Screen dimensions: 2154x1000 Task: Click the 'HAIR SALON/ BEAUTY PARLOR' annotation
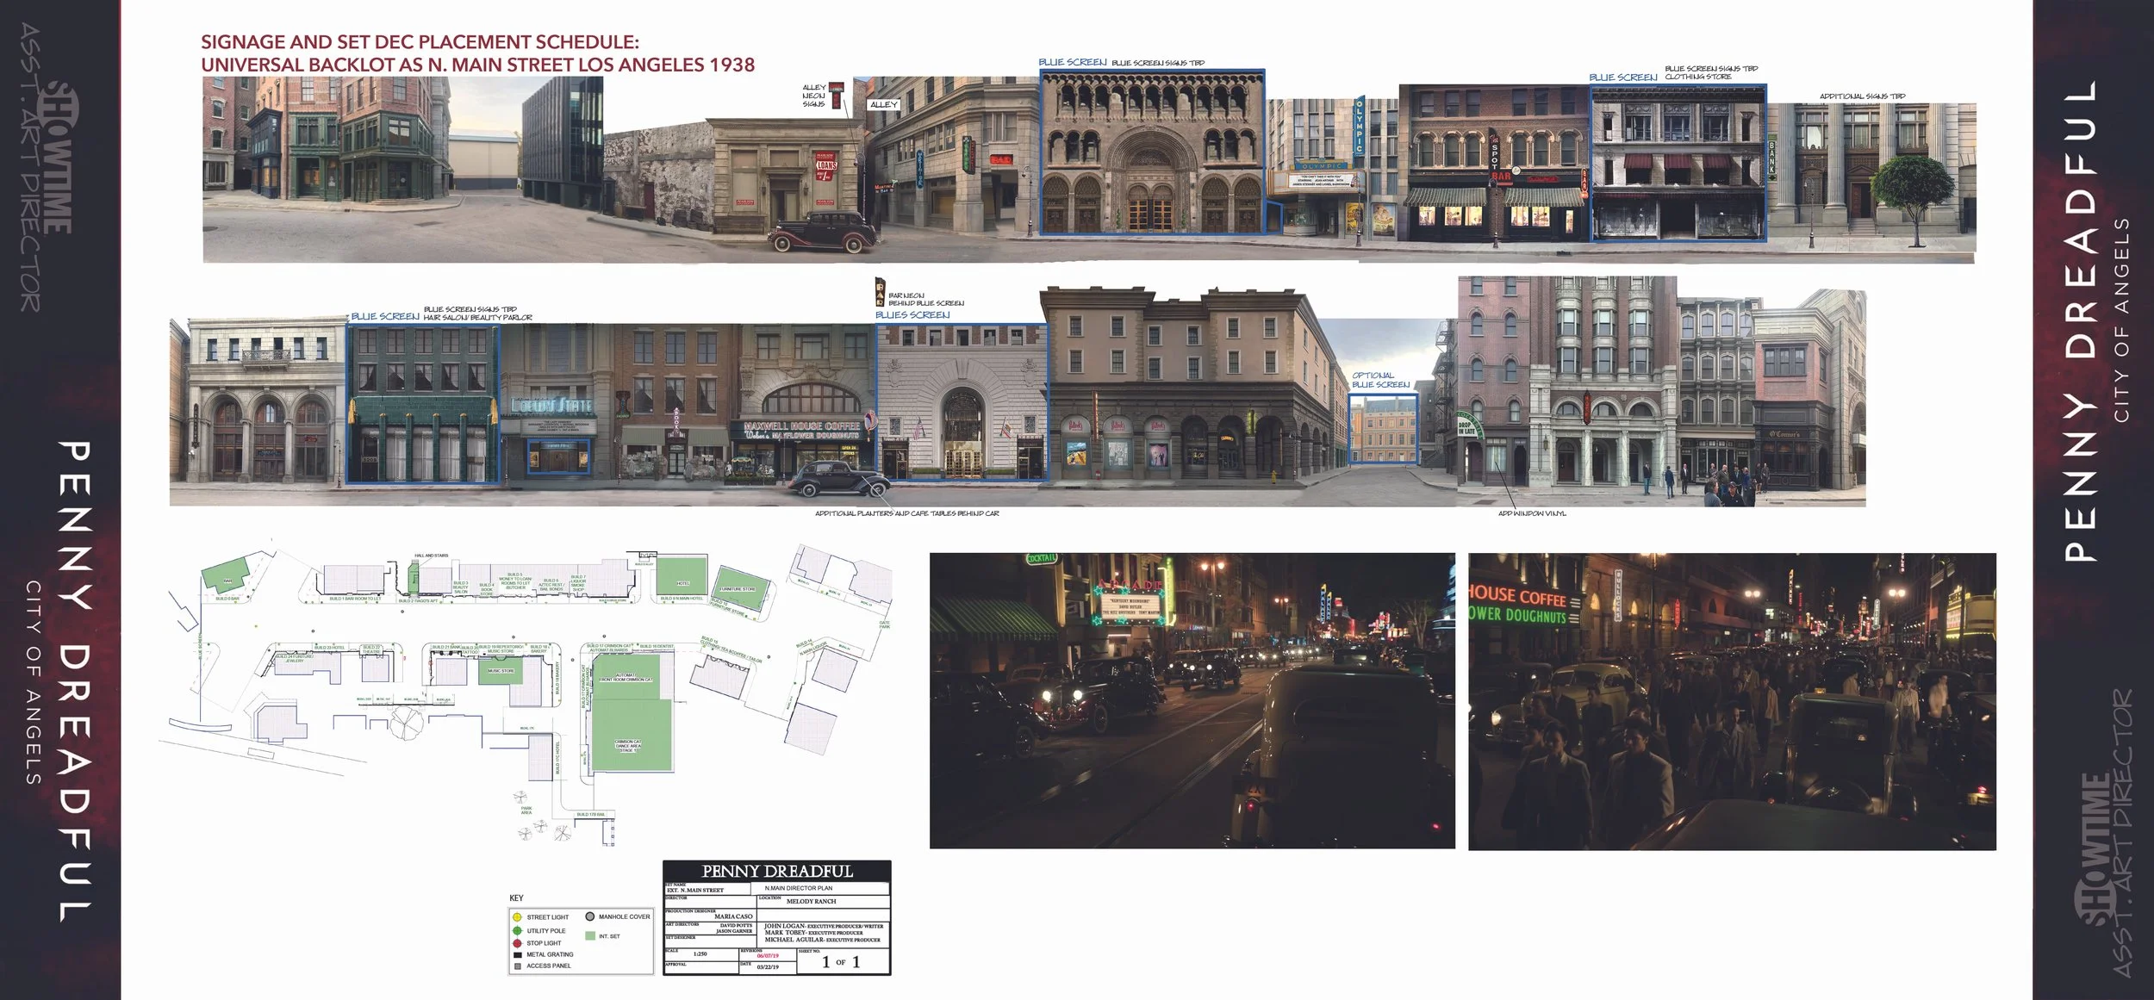tap(477, 318)
